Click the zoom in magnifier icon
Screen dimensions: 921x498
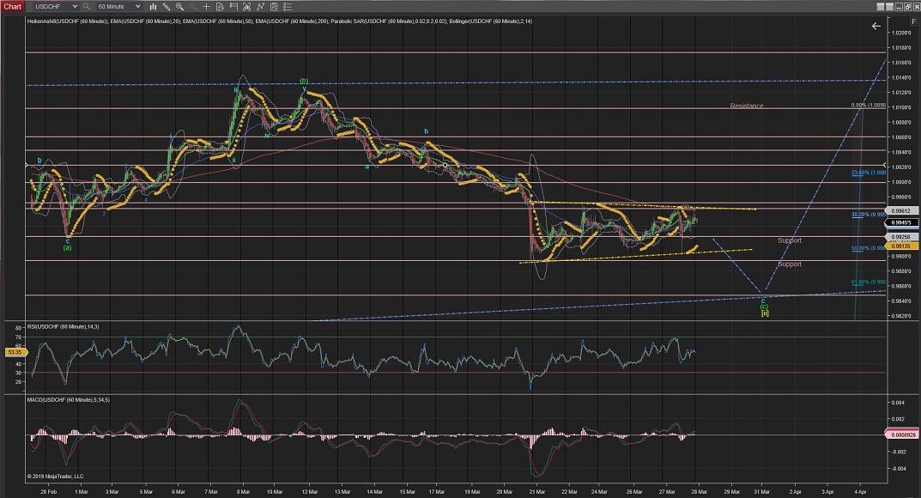(x=179, y=6)
